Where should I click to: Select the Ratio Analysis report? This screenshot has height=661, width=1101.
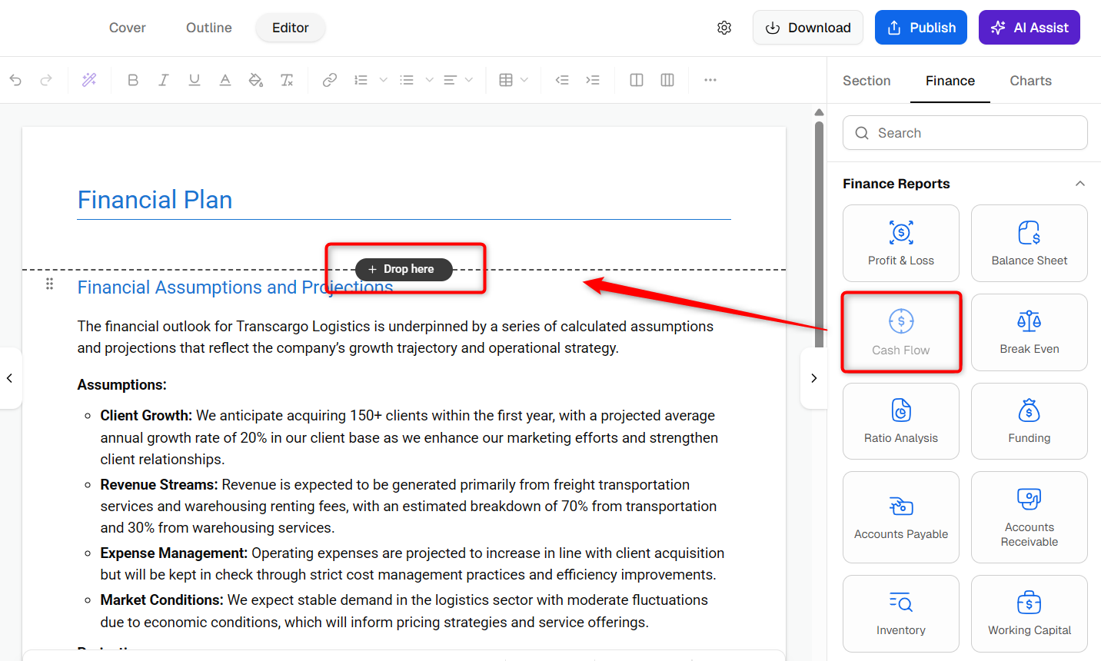[901, 421]
